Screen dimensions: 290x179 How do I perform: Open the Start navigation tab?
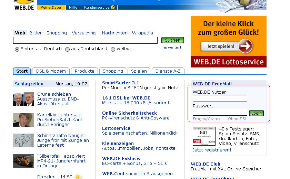tap(22, 71)
